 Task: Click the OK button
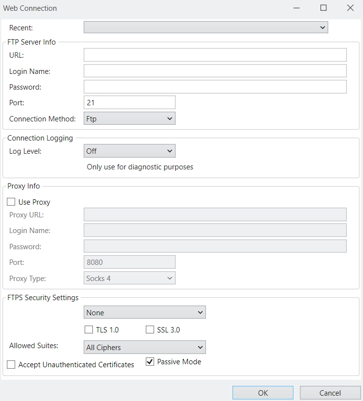point(263,393)
